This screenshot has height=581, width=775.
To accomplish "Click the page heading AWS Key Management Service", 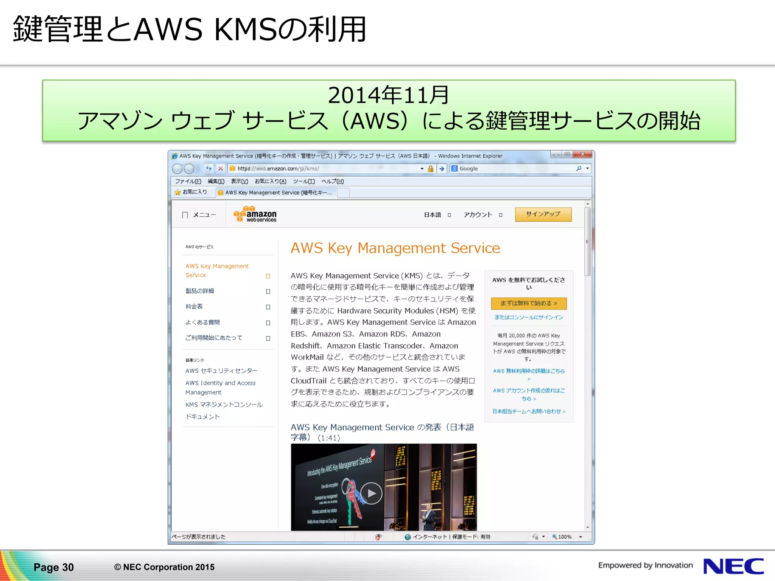I will point(395,248).
